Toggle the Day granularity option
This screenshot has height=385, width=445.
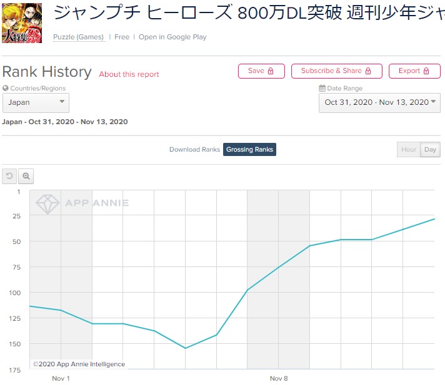430,149
